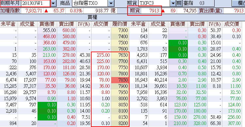Viewport: 245px width, 127px height.
Task: Click call volume 17,937
Action: [30, 80]
